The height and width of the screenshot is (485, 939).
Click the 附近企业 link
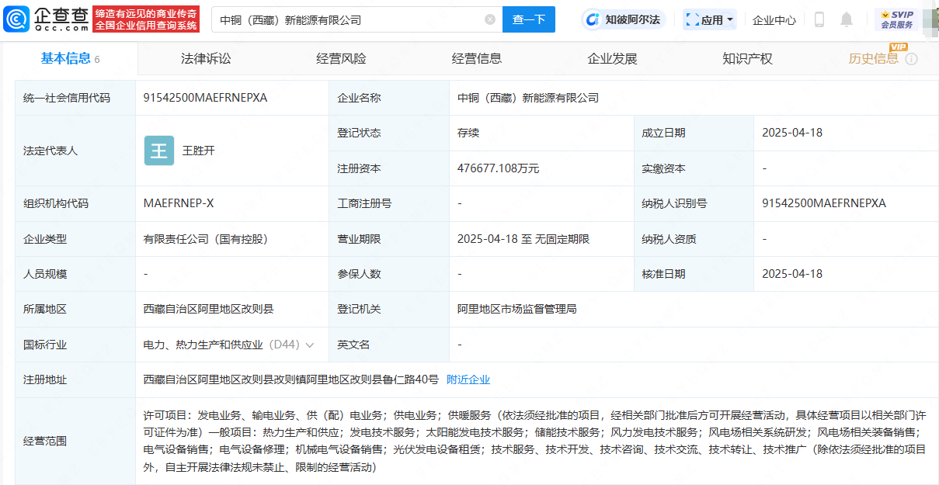(468, 379)
